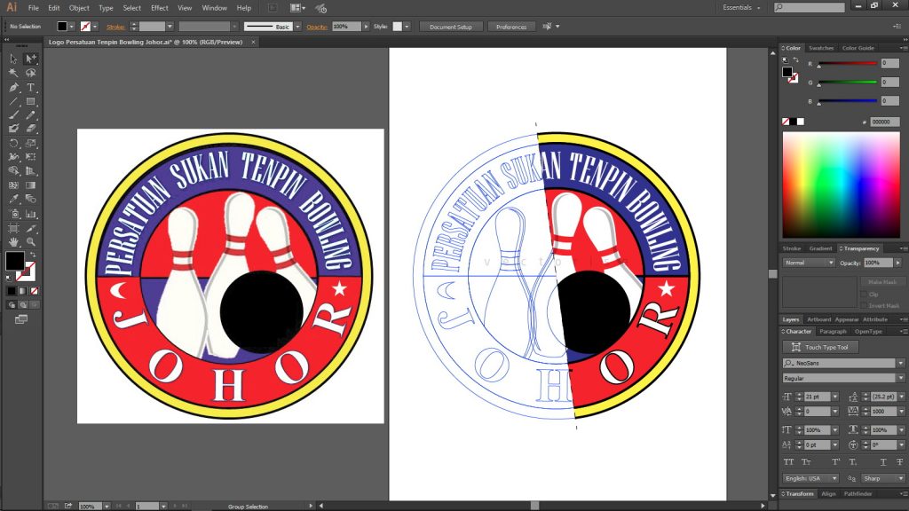Viewport: 909px width, 511px height.
Task: Toggle Subscript text style
Action: [x=853, y=461]
